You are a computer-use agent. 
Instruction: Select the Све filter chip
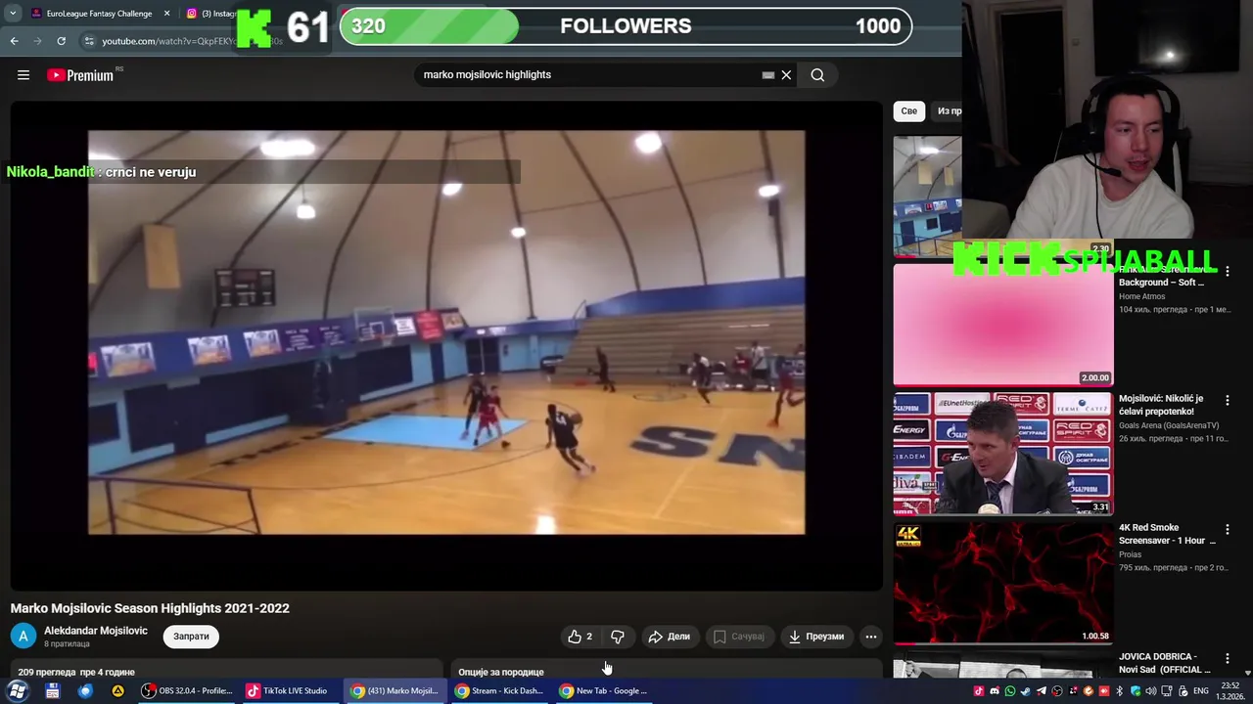tap(909, 110)
